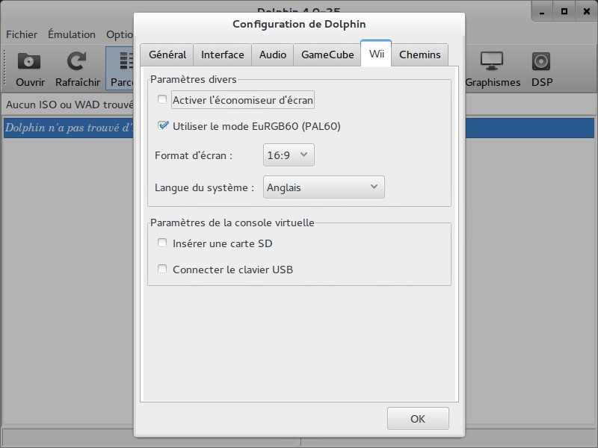Open the Fichier menu in Dolphin window
598x448 pixels.
(22, 34)
